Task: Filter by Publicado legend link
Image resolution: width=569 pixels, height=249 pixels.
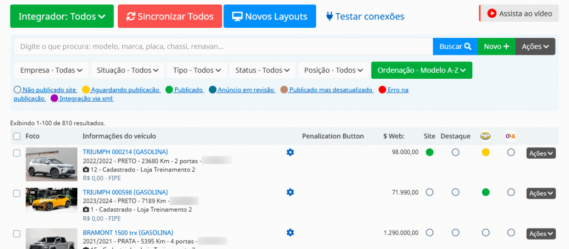Action: click(x=184, y=90)
